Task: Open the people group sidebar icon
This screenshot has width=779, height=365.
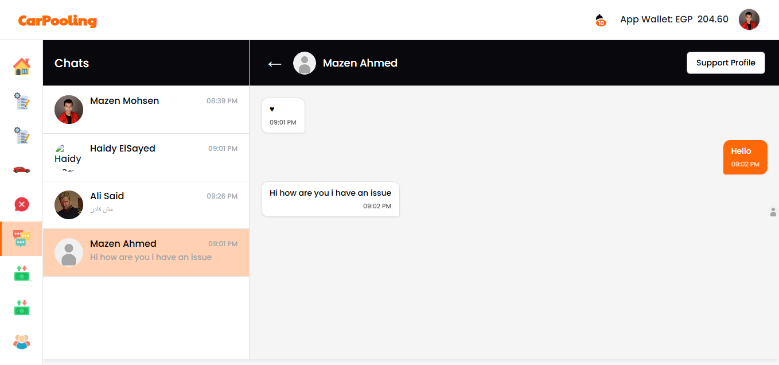Action: 21,342
